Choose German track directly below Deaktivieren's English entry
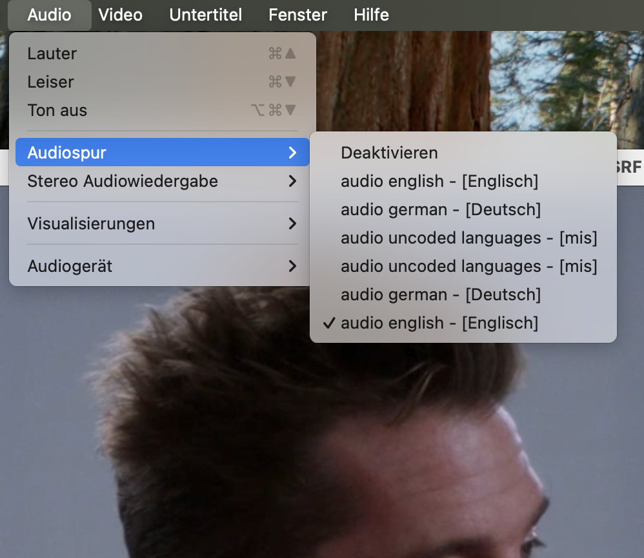Viewport: 644px width, 558px height. [440, 209]
